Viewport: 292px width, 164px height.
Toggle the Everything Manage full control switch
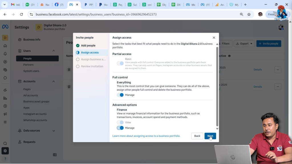120,95
